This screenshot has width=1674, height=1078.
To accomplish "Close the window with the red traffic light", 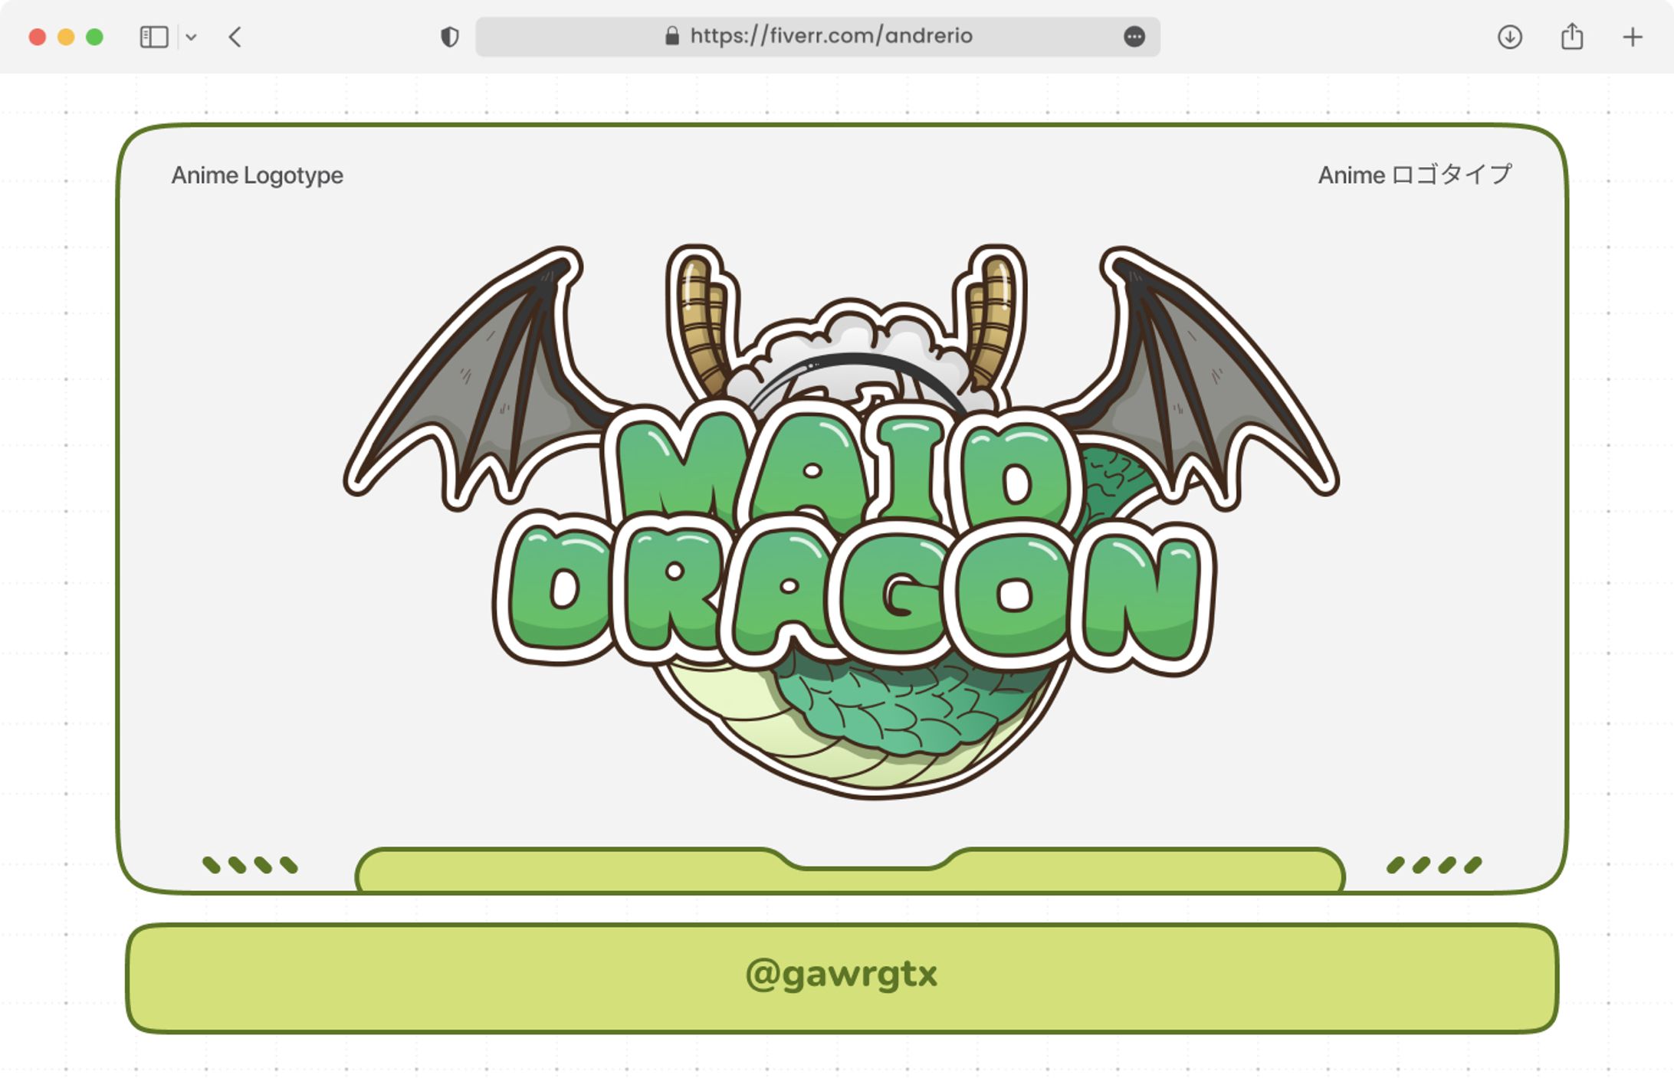I will pos(37,35).
